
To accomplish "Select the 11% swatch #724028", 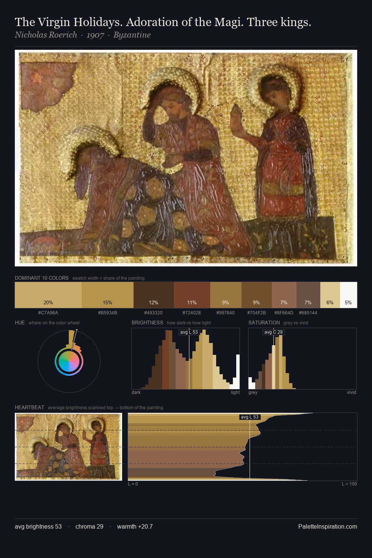I will tap(192, 295).
